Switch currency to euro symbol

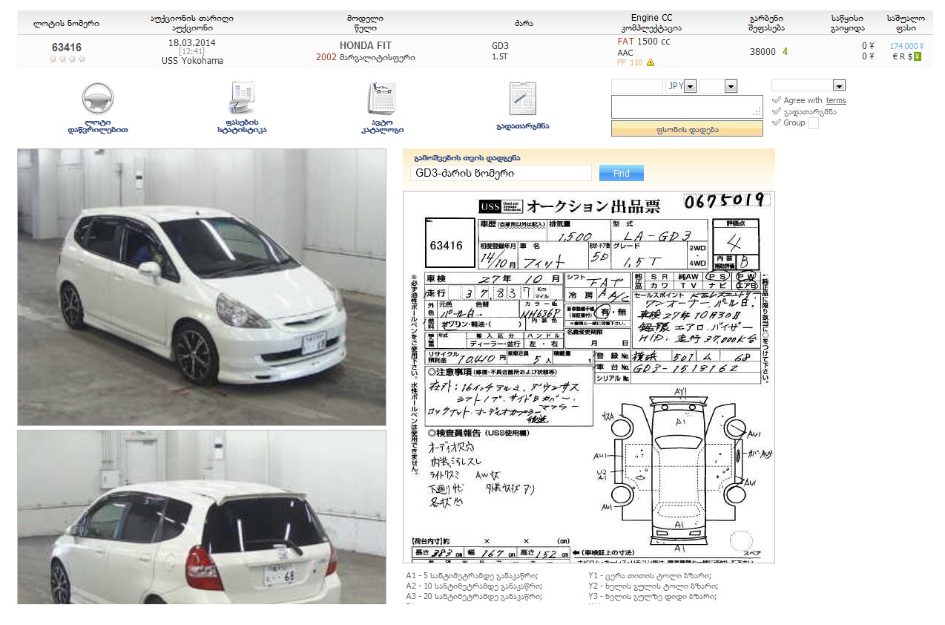pos(895,56)
